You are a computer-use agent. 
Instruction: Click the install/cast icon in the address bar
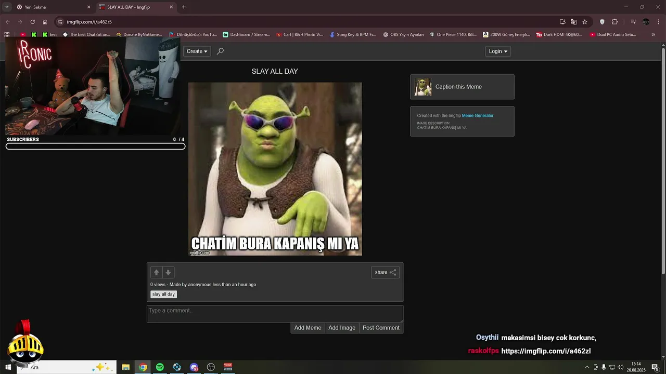(x=562, y=22)
